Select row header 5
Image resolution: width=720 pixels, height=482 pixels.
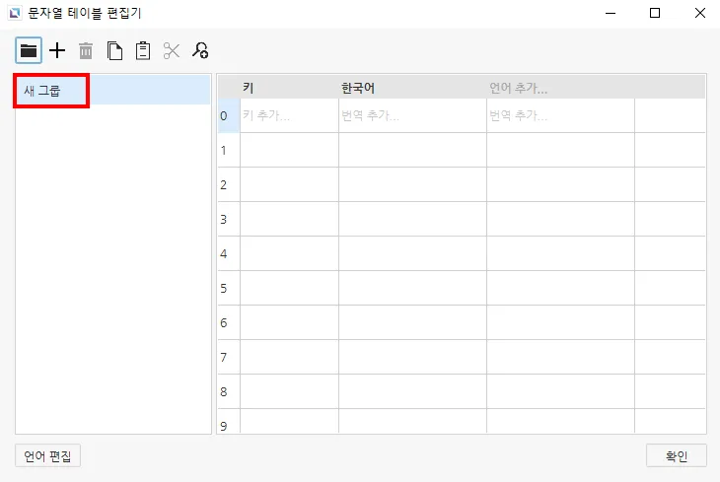click(x=228, y=288)
